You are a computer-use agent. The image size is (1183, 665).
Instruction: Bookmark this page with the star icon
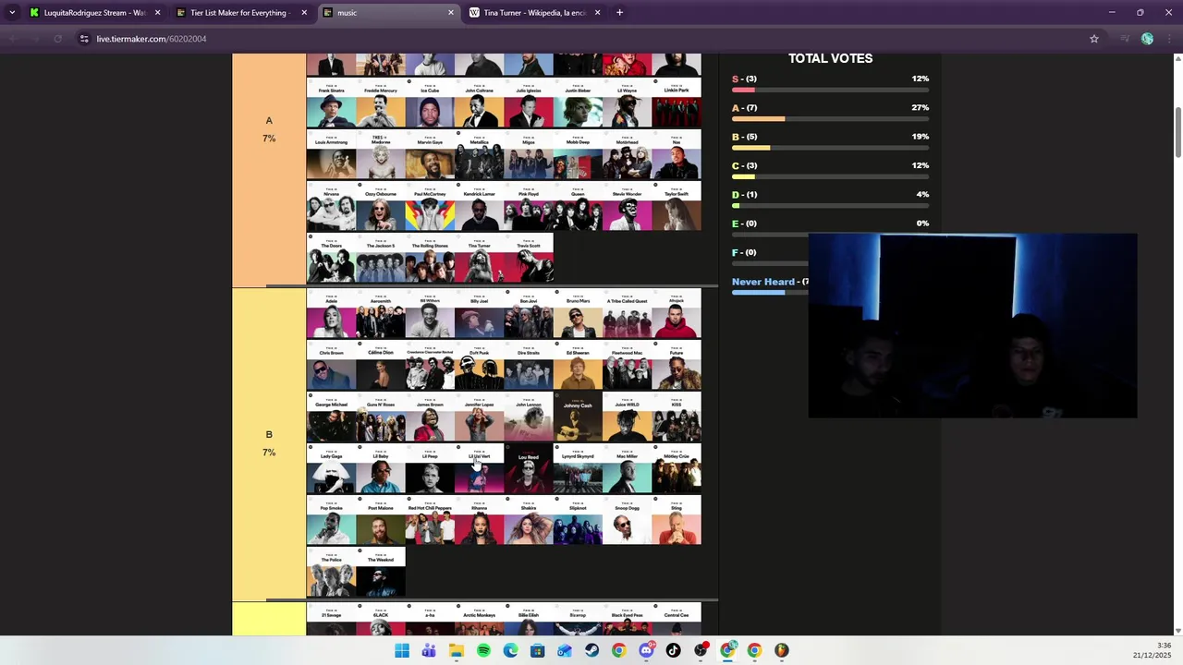[x=1094, y=39]
